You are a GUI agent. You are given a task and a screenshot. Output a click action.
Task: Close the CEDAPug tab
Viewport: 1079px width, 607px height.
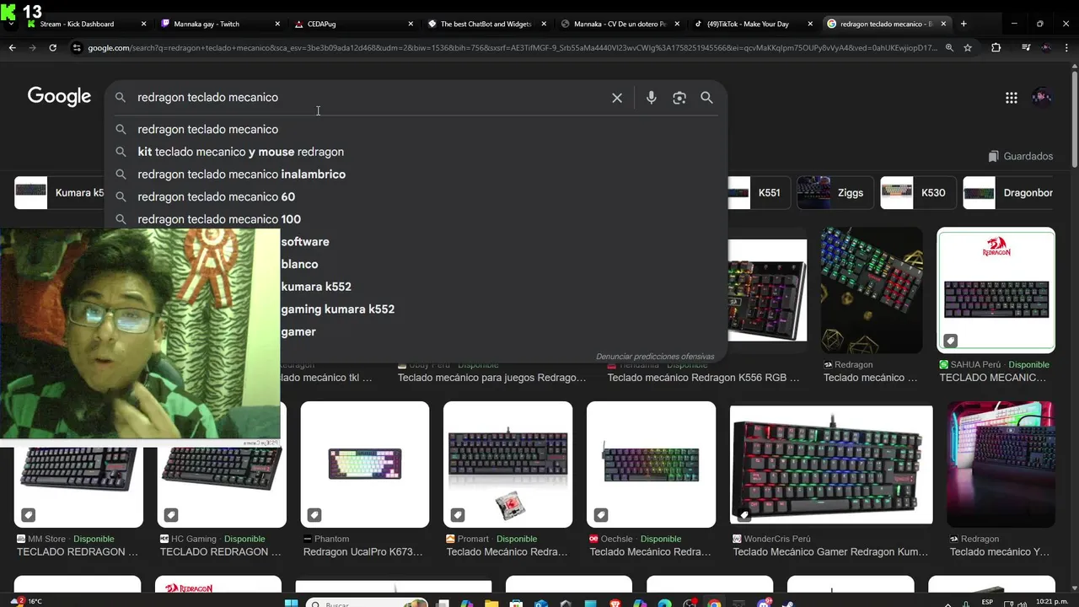[x=411, y=24]
